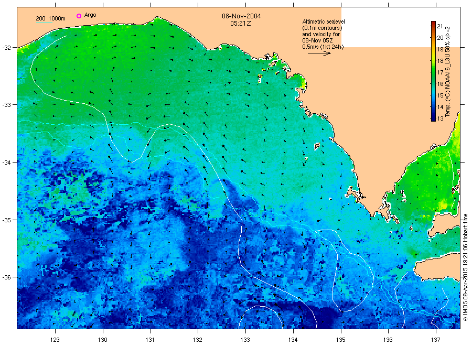Screen dimensions: 472x346
Task: Click the '200 1000m' depth contour label
Action: pos(50,19)
